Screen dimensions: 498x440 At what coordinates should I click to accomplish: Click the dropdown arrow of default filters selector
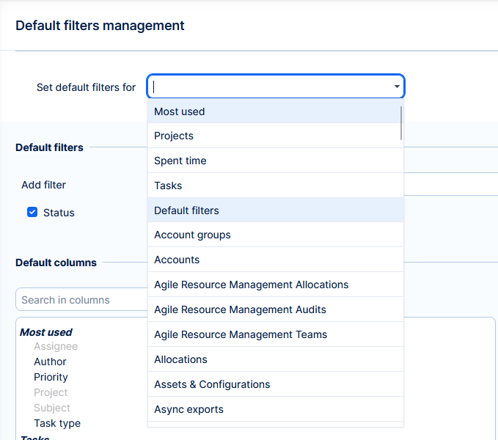tap(396, 87)
